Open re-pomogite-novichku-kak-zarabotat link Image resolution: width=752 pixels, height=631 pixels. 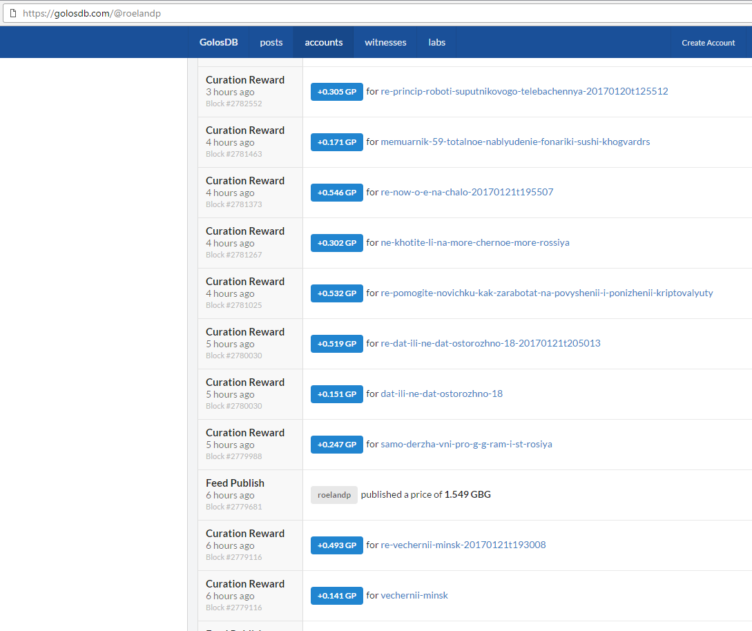[x=547, y=293]
